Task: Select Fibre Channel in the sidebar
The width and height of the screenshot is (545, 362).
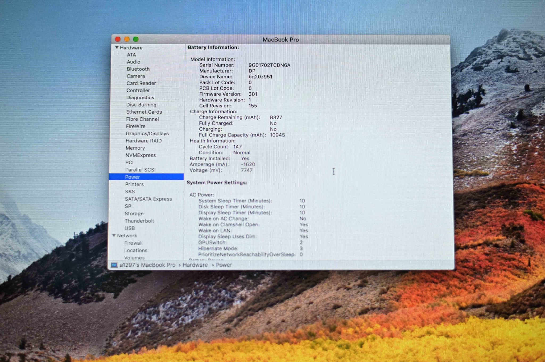Action: click(x=142, y=119)
